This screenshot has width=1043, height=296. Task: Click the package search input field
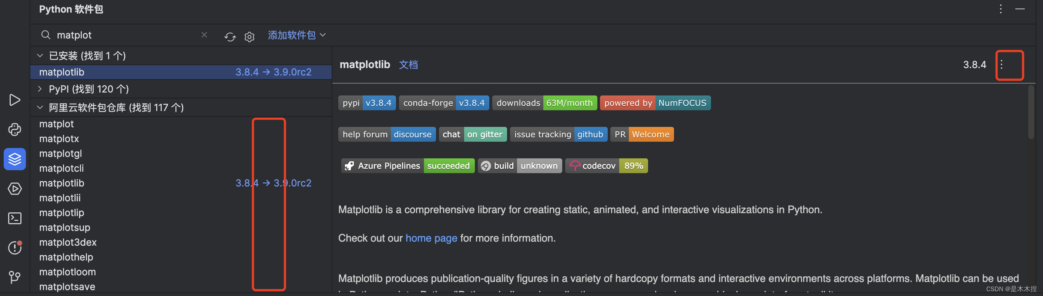125,35
